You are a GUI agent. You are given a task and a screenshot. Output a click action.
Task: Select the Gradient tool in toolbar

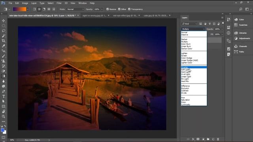click(x=4, y=76)
